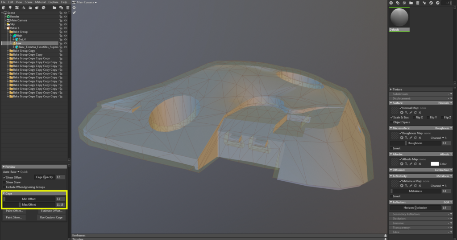Screen dimensions: 457x240
Task: Click the Max Offset slider
Action: coord(29,205)
